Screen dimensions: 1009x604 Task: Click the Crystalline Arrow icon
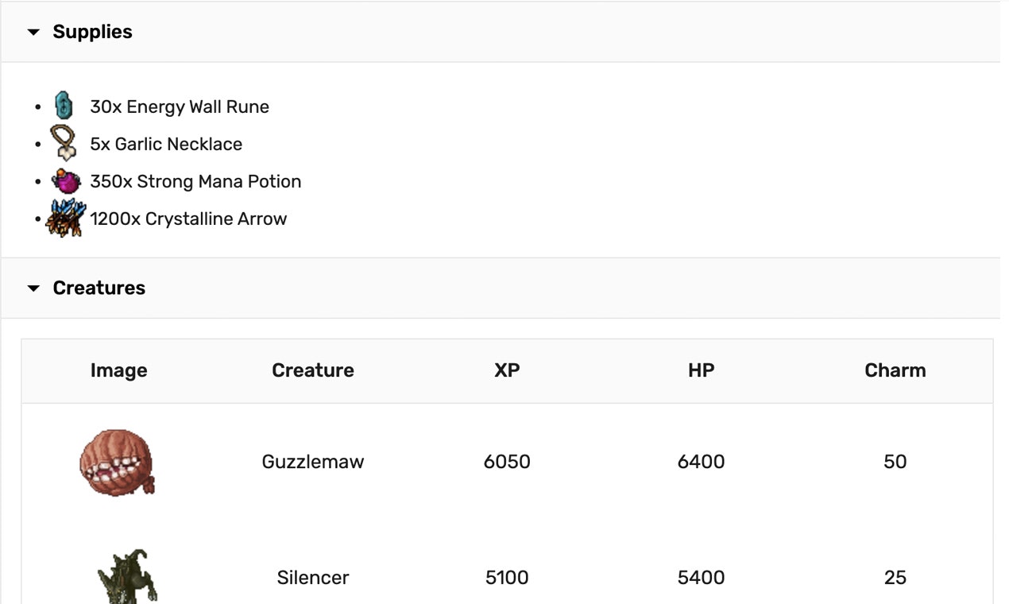coord(65,216)
